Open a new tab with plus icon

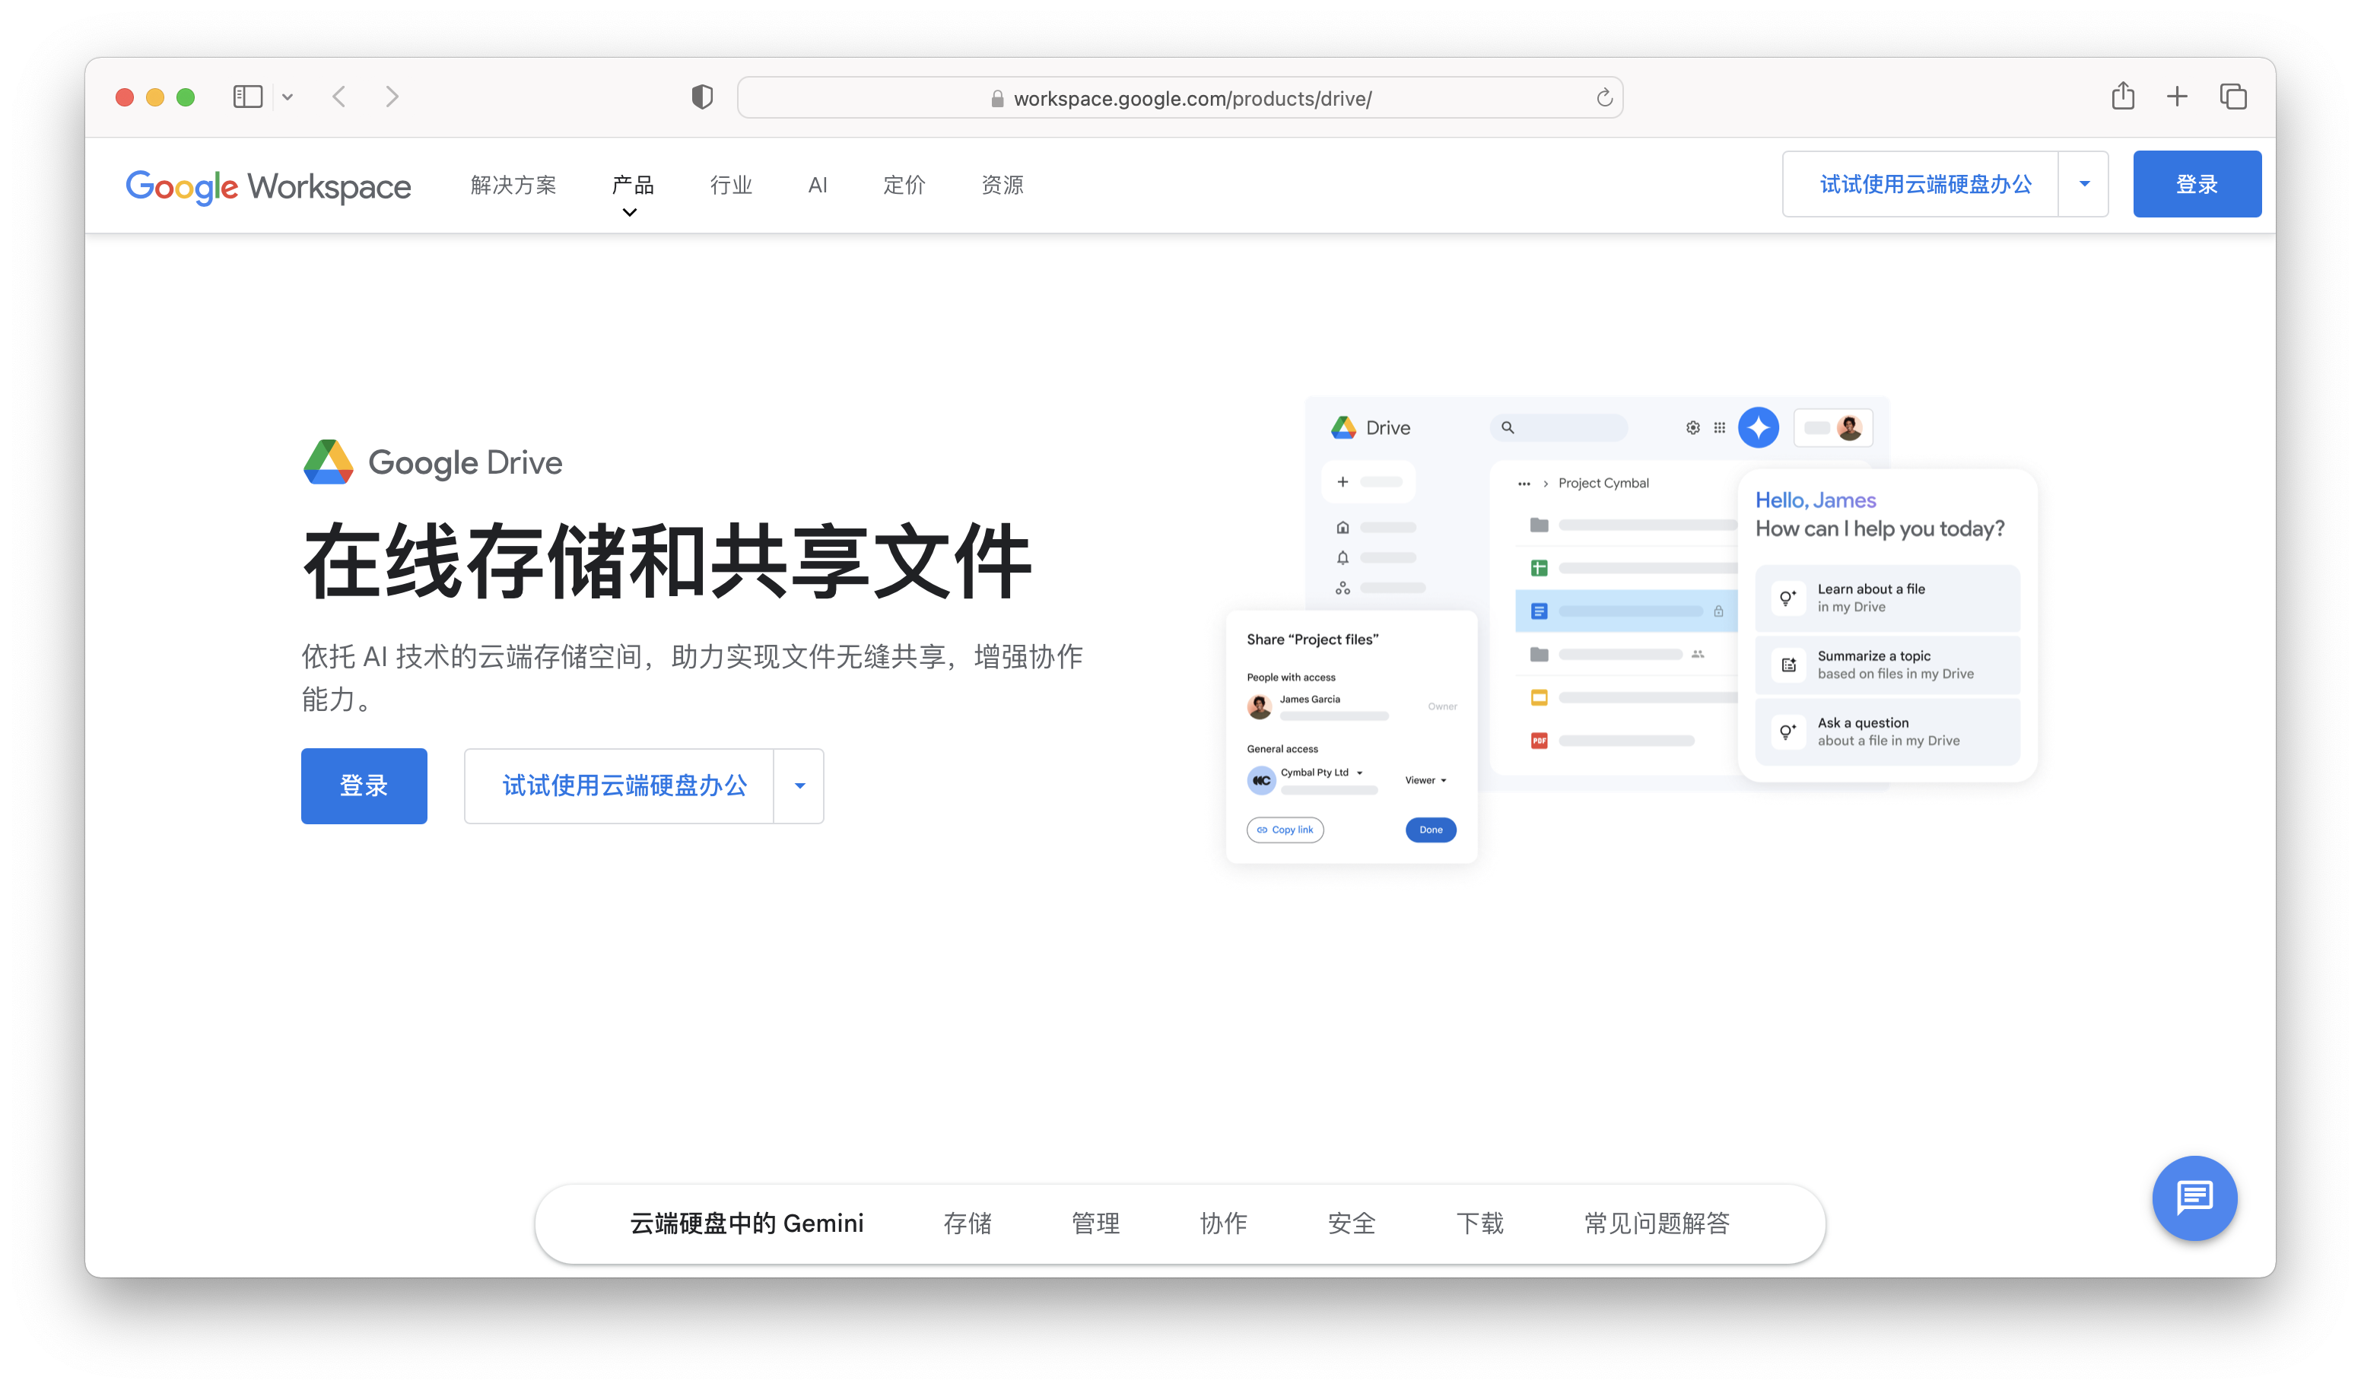pos(2178,97)
